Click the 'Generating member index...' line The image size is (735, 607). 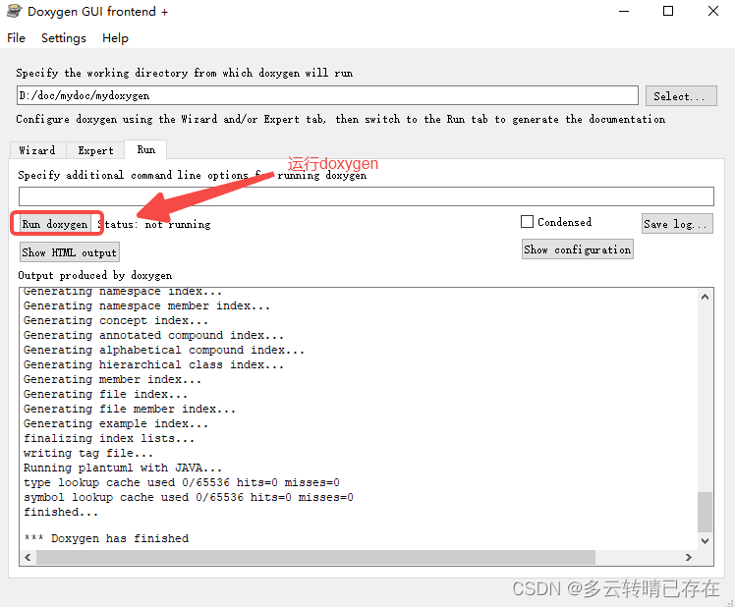[112, 379]
